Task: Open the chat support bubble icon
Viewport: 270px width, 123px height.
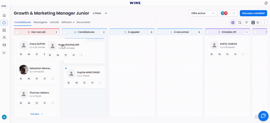Action: tap(263, 116)
